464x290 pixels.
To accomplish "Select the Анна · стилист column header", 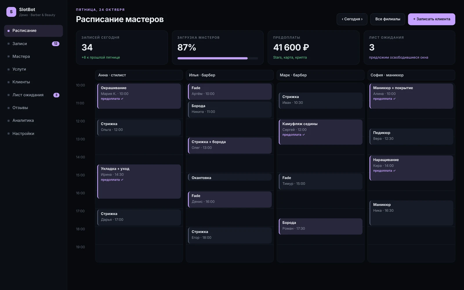I will (x=139, y=75).
